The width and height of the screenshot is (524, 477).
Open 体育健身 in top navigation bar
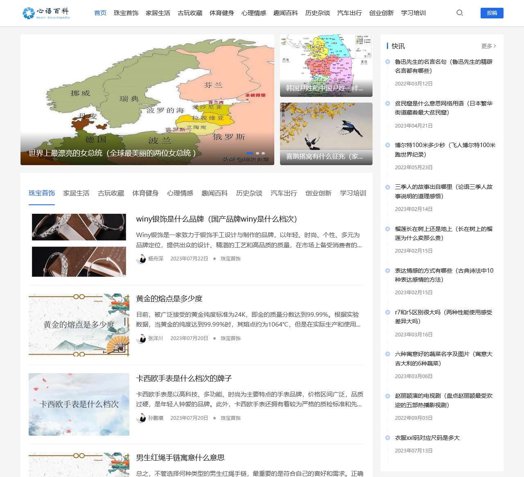tap(222, 13)
